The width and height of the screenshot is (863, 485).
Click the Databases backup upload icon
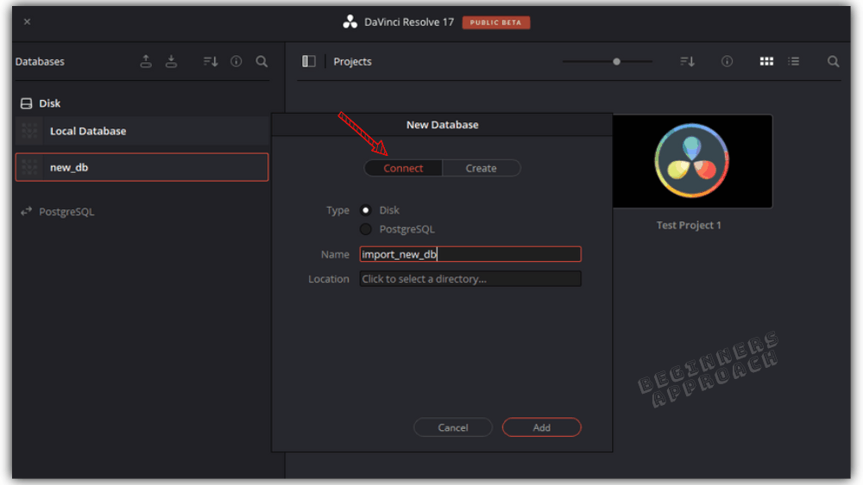click(146, 61)
